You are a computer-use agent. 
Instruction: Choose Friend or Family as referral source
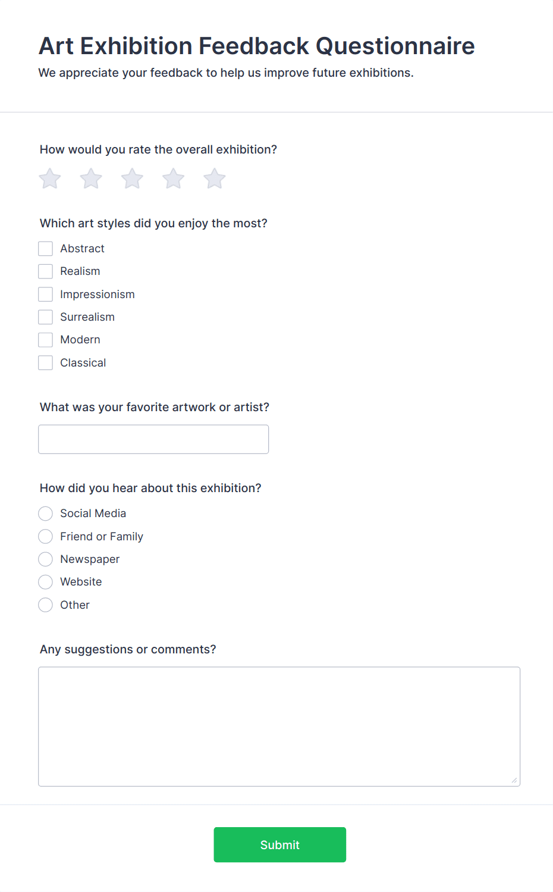pos(45,536)
